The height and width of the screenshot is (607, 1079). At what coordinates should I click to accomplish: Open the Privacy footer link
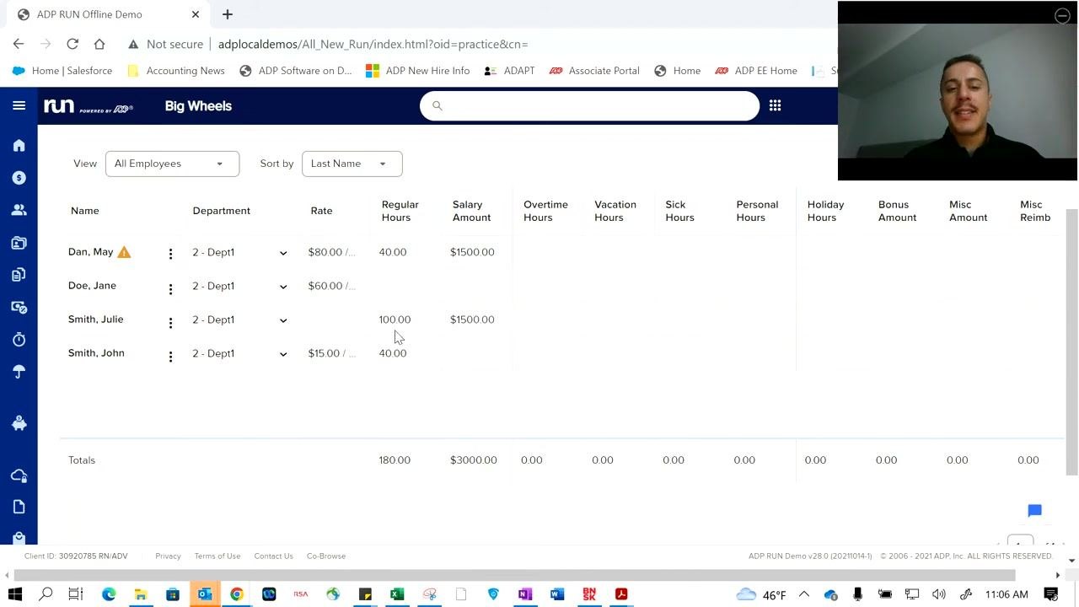click(168, 556)
